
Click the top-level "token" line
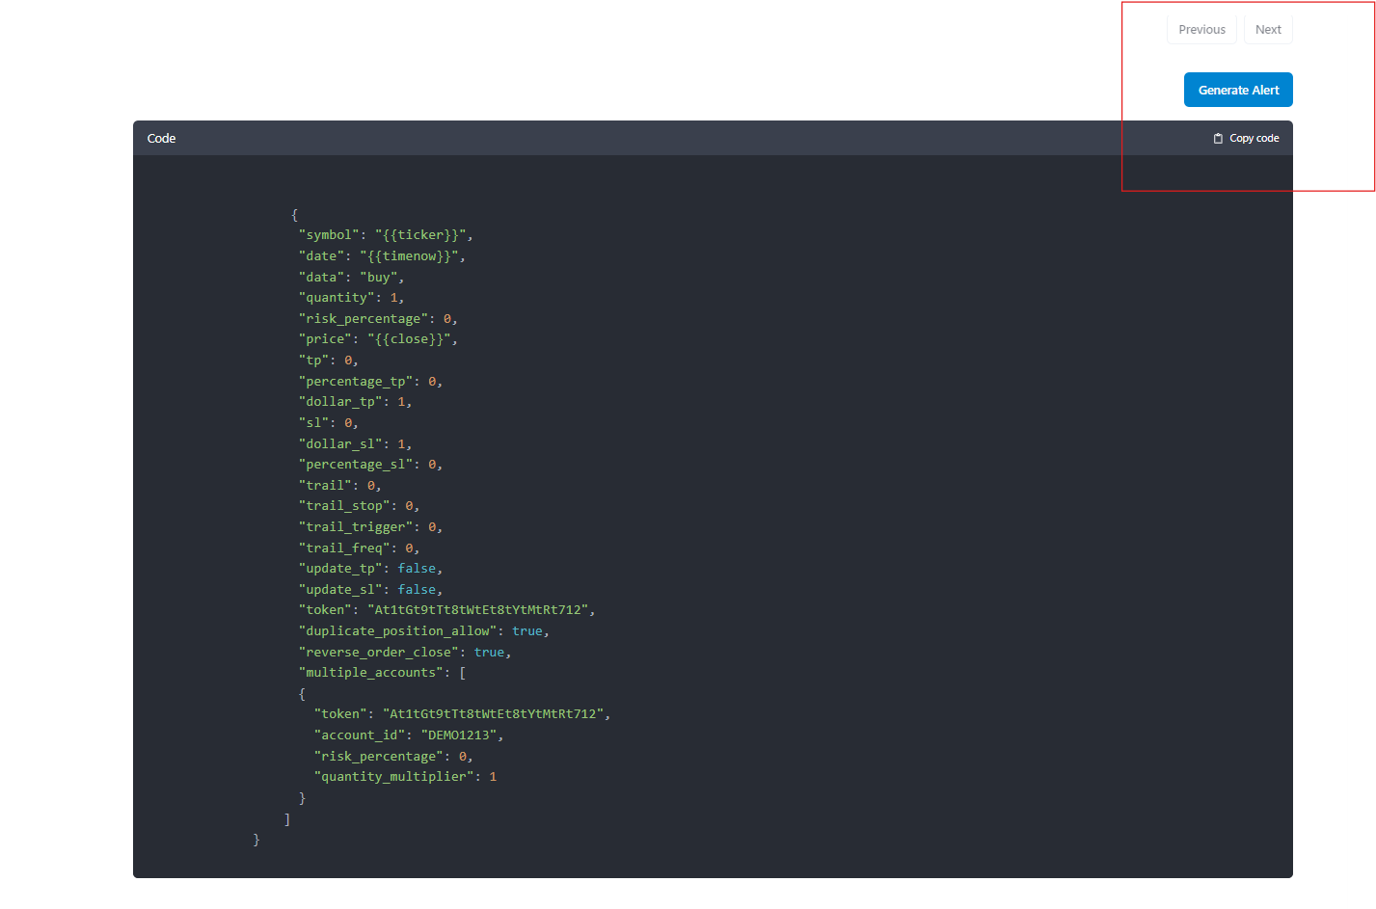(x=446, y=610)
